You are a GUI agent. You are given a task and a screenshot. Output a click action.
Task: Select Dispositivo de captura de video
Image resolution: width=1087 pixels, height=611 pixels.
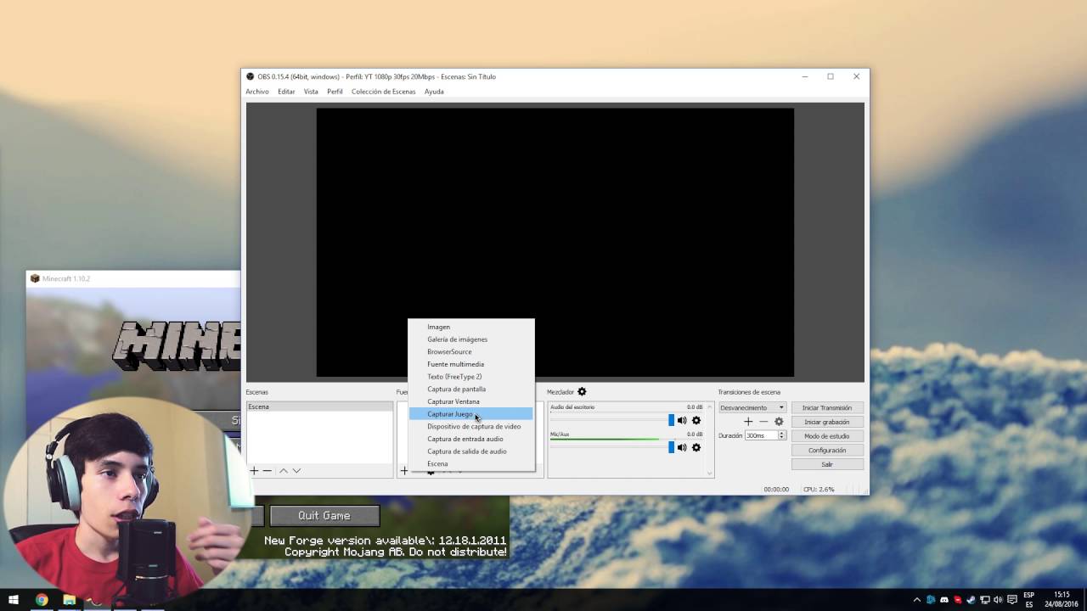tap(471, 426)
